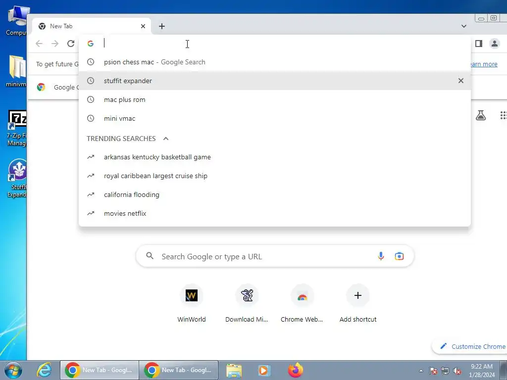Pick royal caribbean largest cruise ship trend
The height and width of the screenshot is (380, 507).
coord(275,176)
